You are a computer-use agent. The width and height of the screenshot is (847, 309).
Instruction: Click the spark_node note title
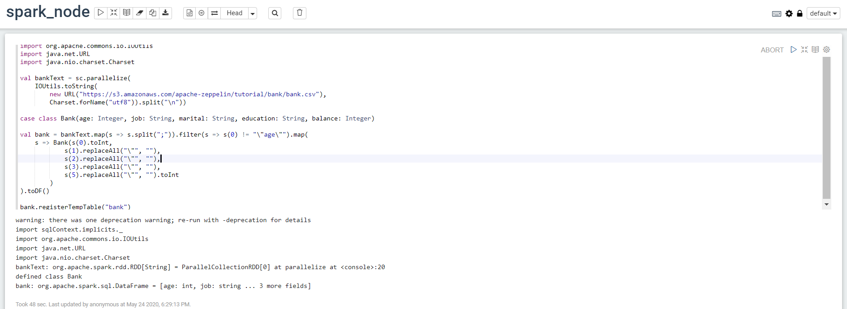[48, 12]
